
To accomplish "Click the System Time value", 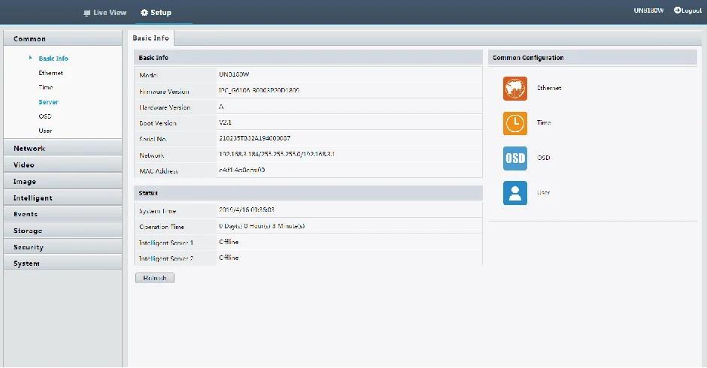I will click(x=246, y=210).
